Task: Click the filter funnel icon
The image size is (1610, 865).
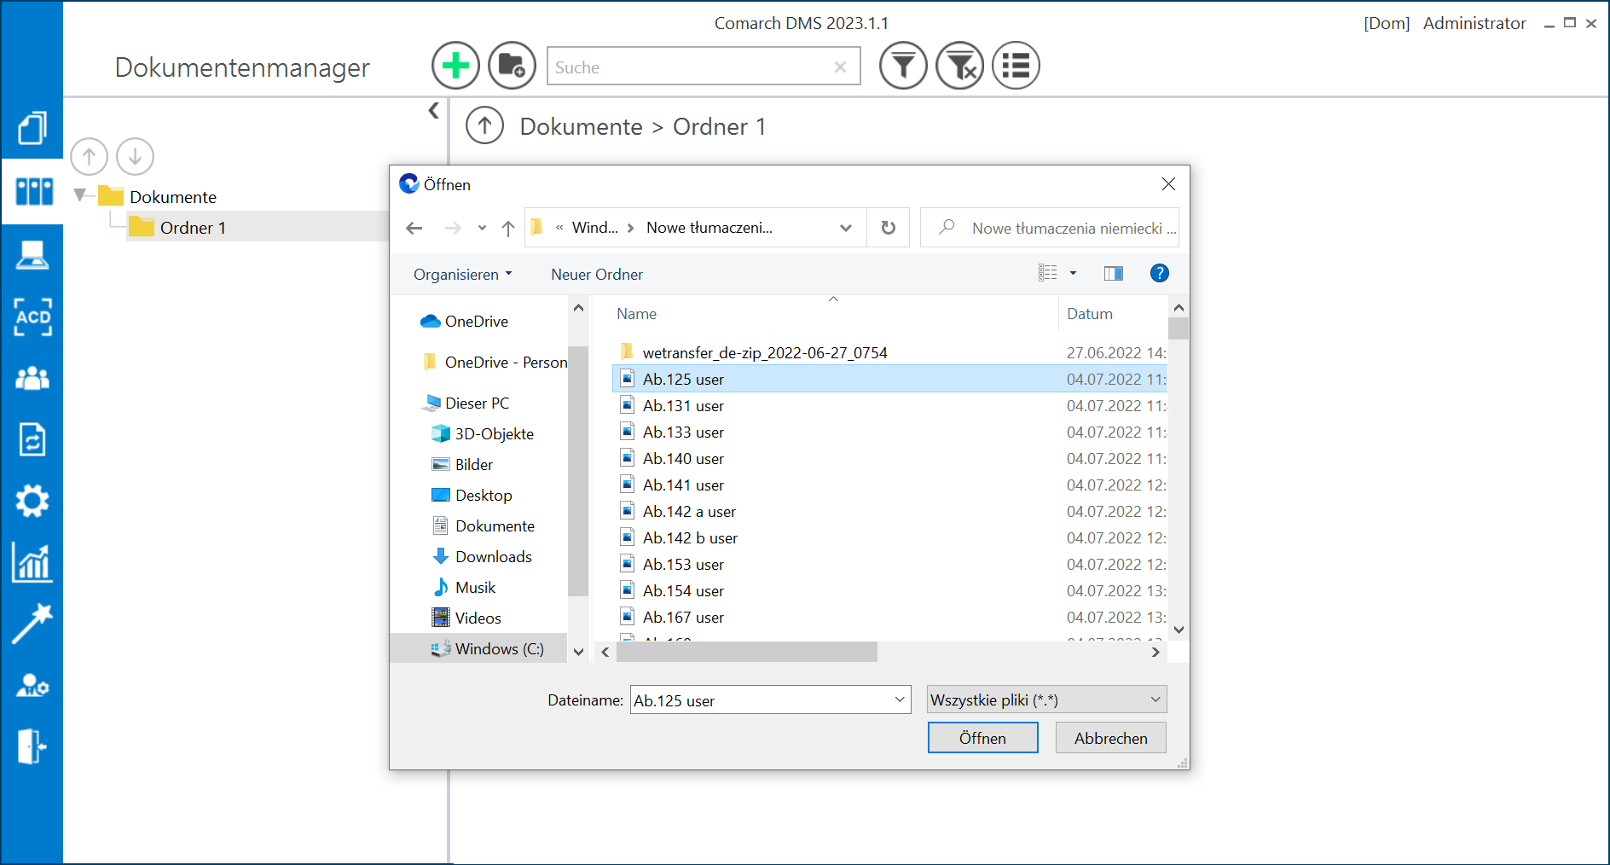Action: 903,66
